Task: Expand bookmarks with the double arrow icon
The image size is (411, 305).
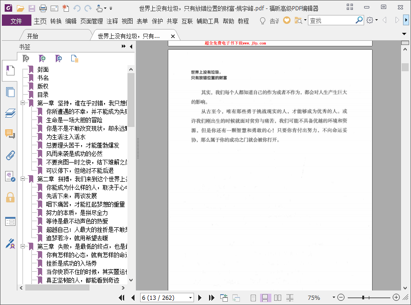Action: coord(123,46)
